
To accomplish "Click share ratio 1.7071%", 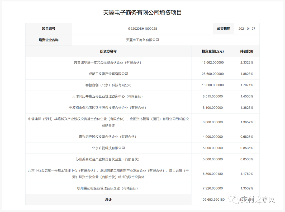I will point(247,85).
